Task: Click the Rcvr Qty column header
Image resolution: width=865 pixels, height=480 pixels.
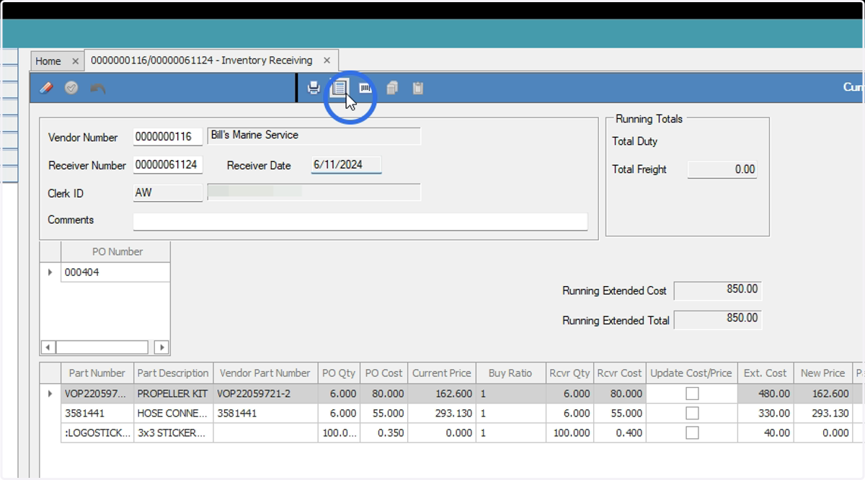Action: (569, 373)
